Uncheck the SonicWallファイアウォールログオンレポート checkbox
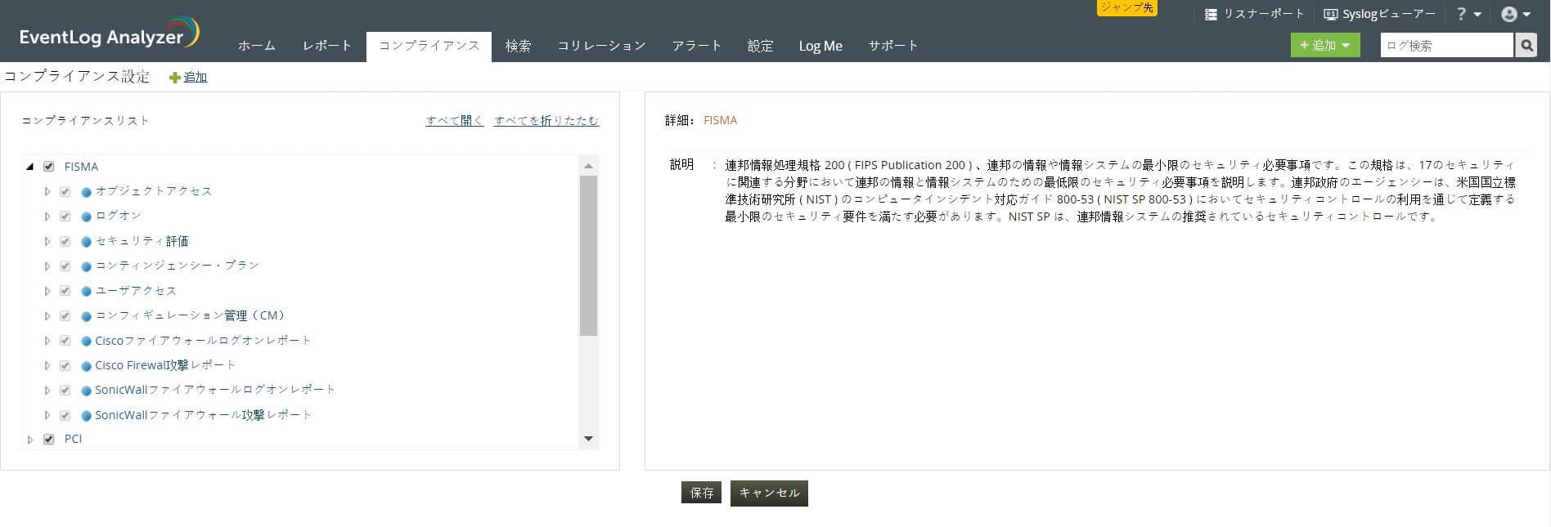This screenshot has width=1551, height=527. (x=65, y=391)
